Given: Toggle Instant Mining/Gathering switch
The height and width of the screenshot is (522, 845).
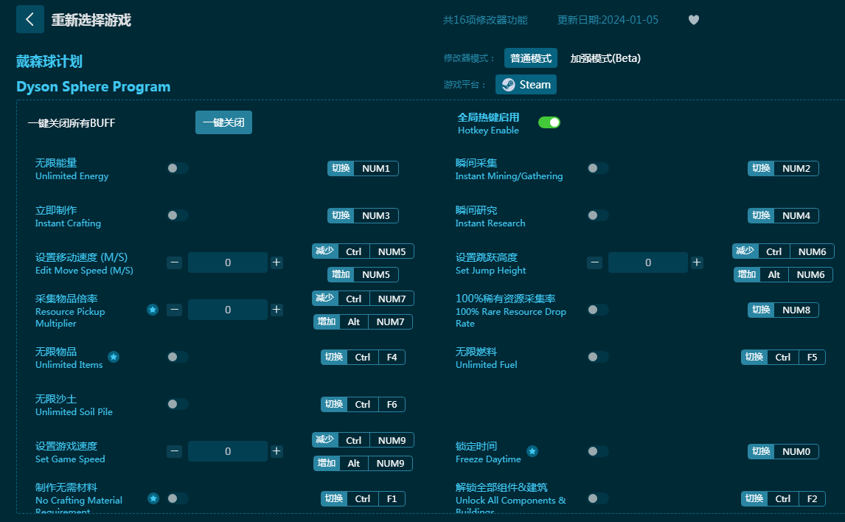Looking at the screenshot, I should tap(598, 168).
